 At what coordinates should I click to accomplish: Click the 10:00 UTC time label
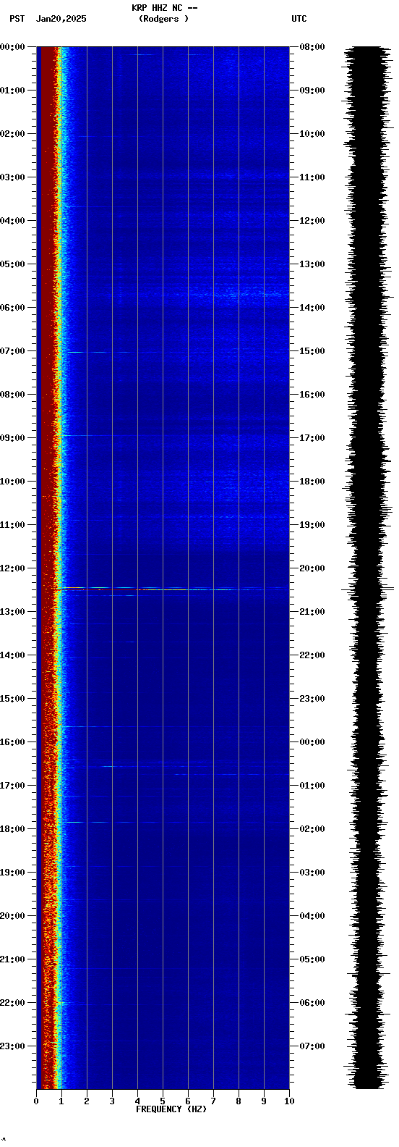tap(312, 134)
